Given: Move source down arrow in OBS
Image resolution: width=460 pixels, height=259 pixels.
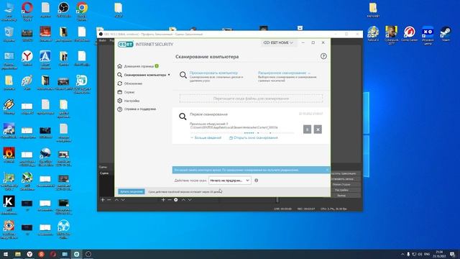Looking at the screenshot, I should click(x=190, y=200).
